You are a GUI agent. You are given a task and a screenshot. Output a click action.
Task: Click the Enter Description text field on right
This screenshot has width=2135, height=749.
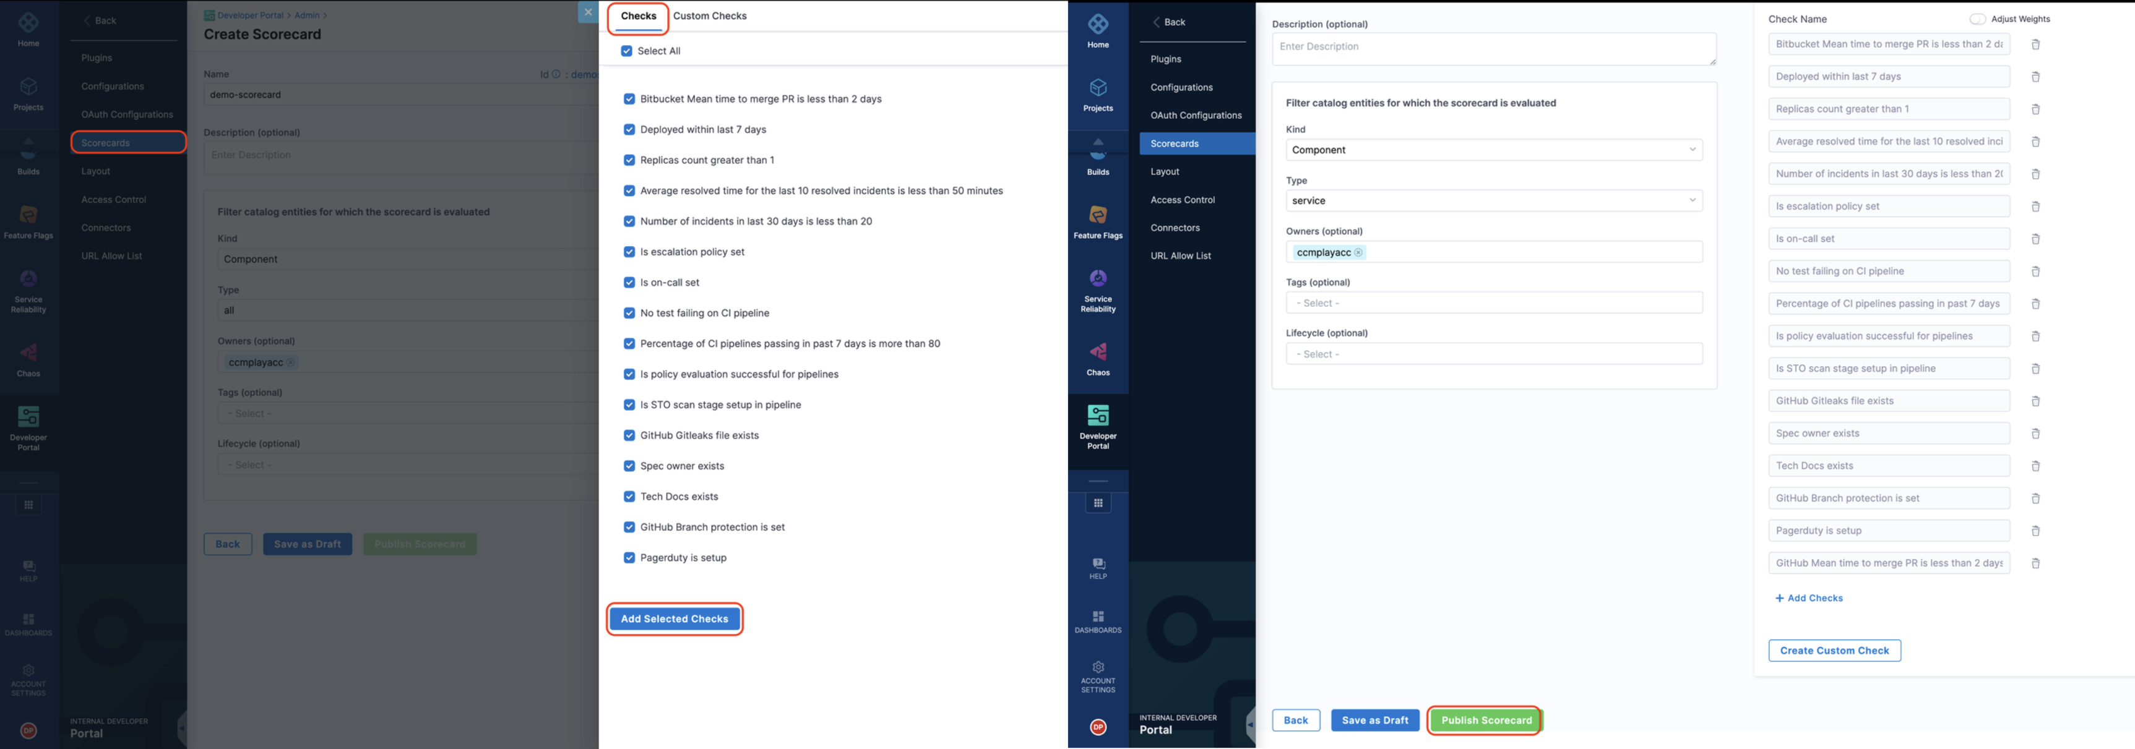(1493, 48)
